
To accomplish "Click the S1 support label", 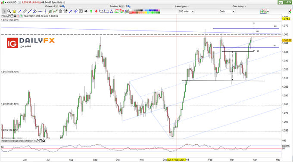I will point(274,45).
